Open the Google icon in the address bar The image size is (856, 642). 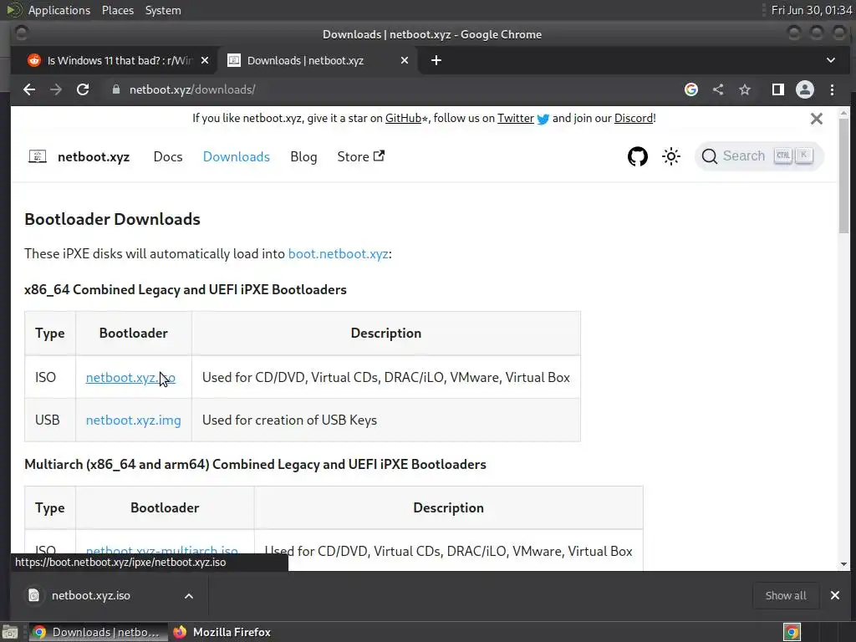pyautogui.click(x=691, y=89)
